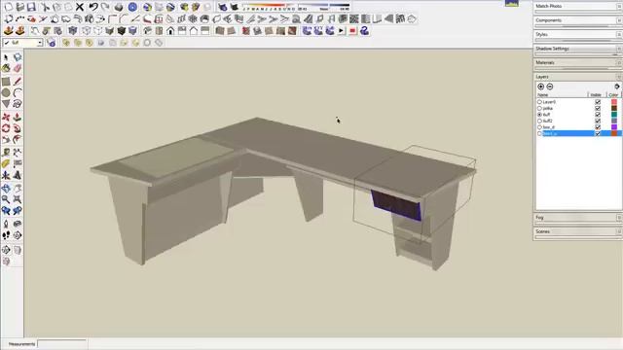
Task: Open the current layer dropdown in toolbar
Action: (x=40, y=43)
